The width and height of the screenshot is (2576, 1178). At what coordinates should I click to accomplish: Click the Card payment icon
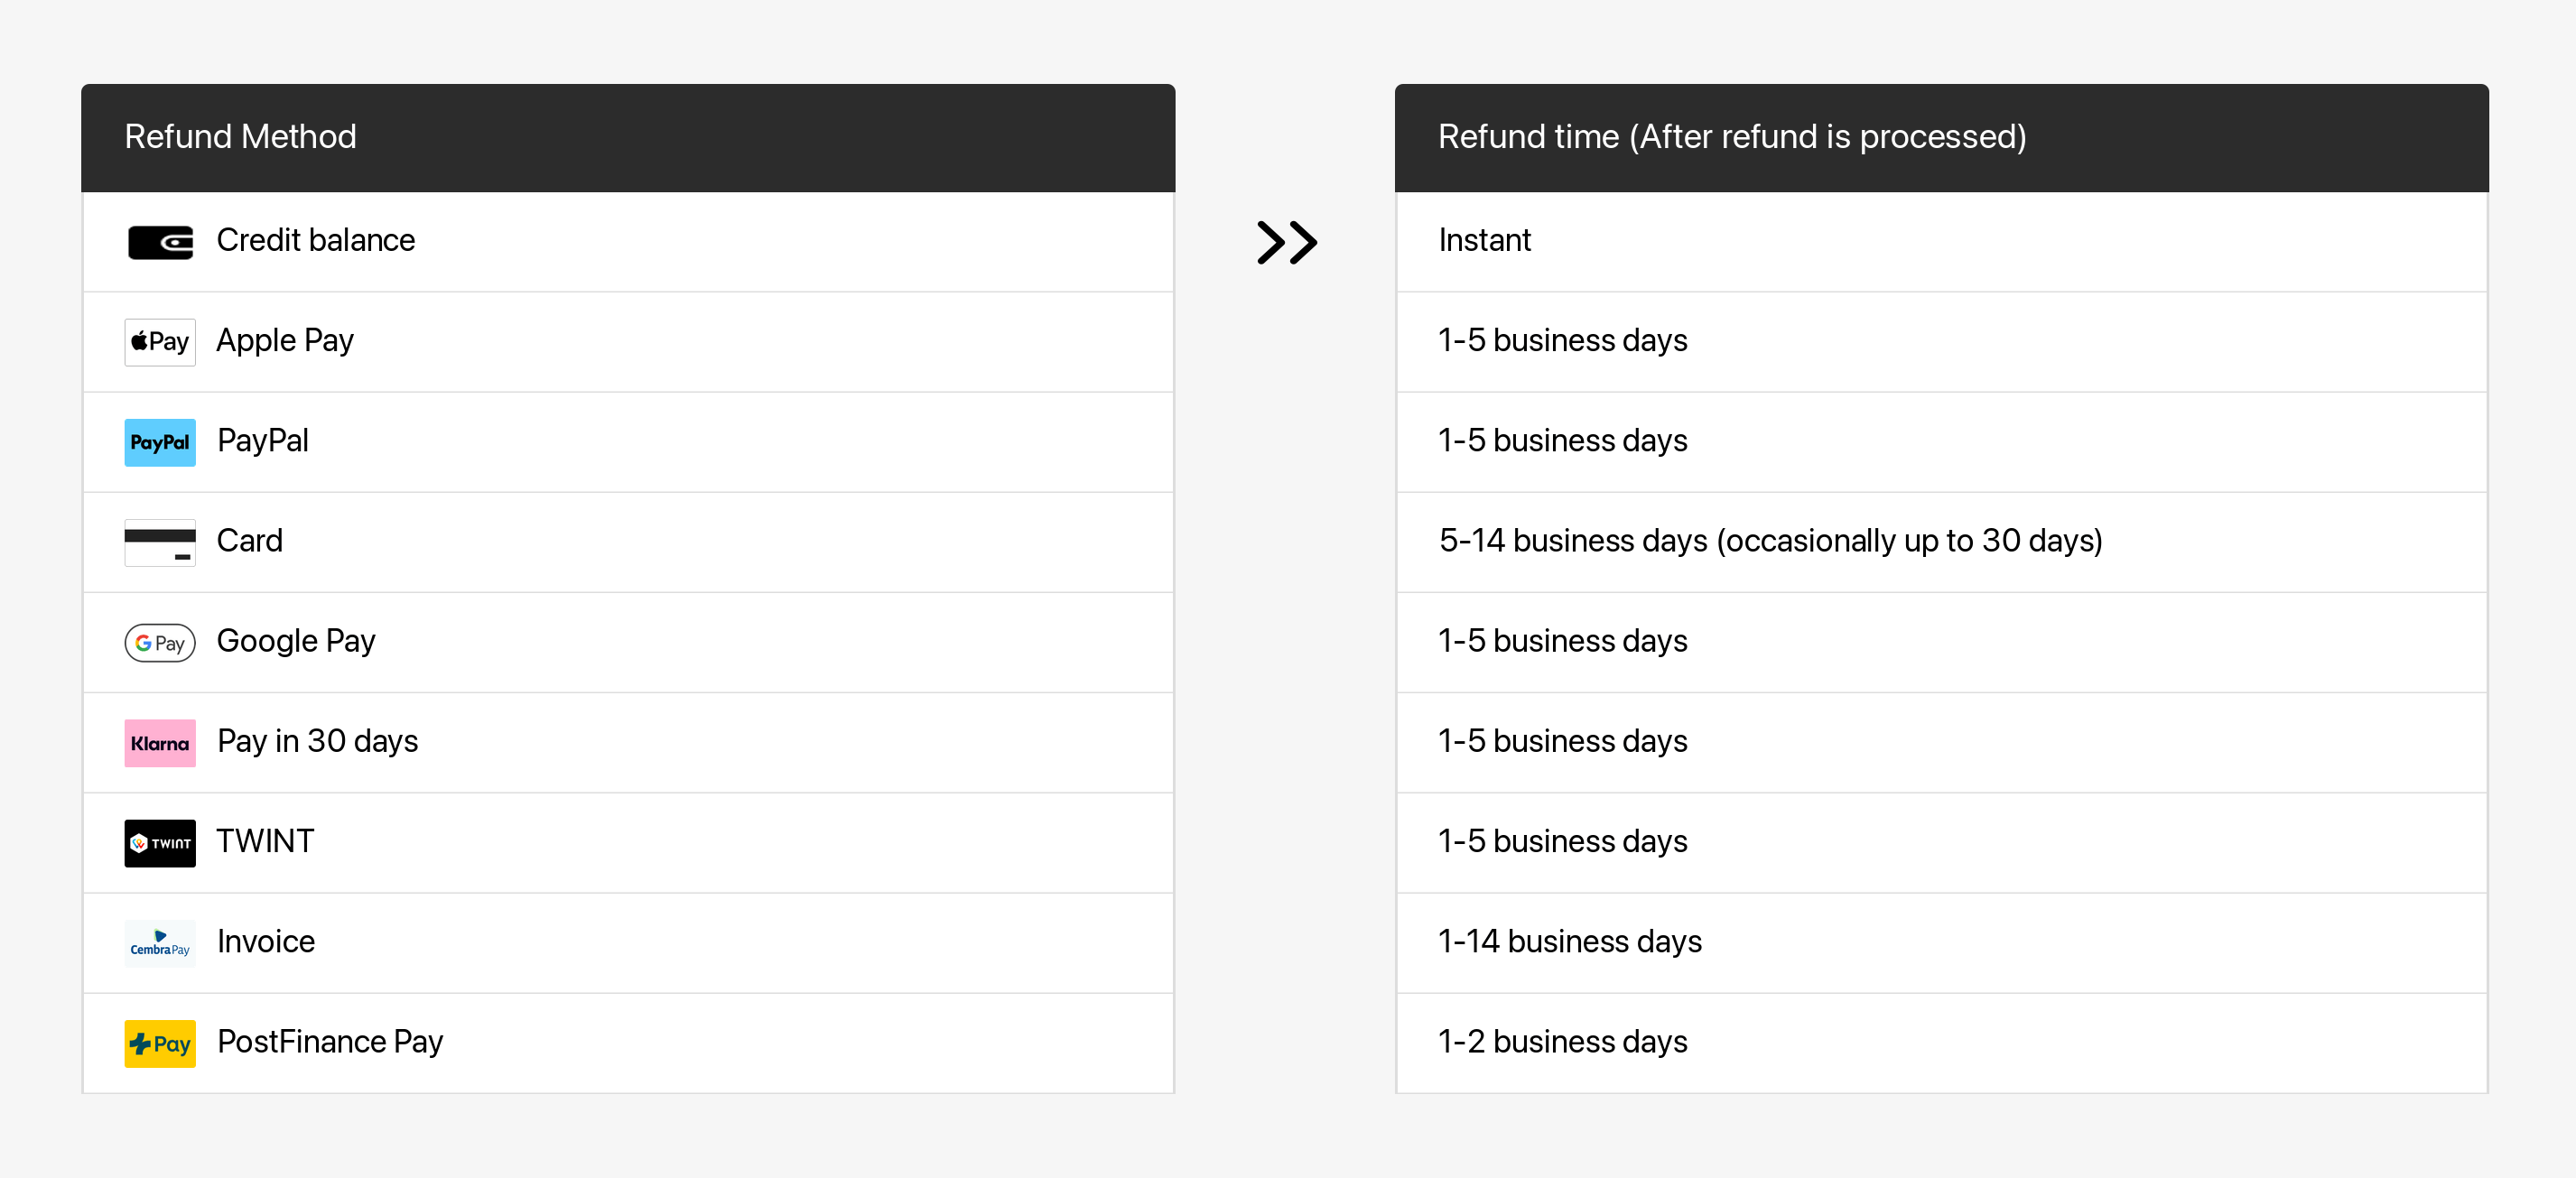160,542
